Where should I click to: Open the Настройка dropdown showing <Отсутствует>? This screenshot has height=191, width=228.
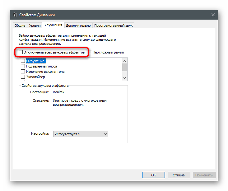point(81,134)
